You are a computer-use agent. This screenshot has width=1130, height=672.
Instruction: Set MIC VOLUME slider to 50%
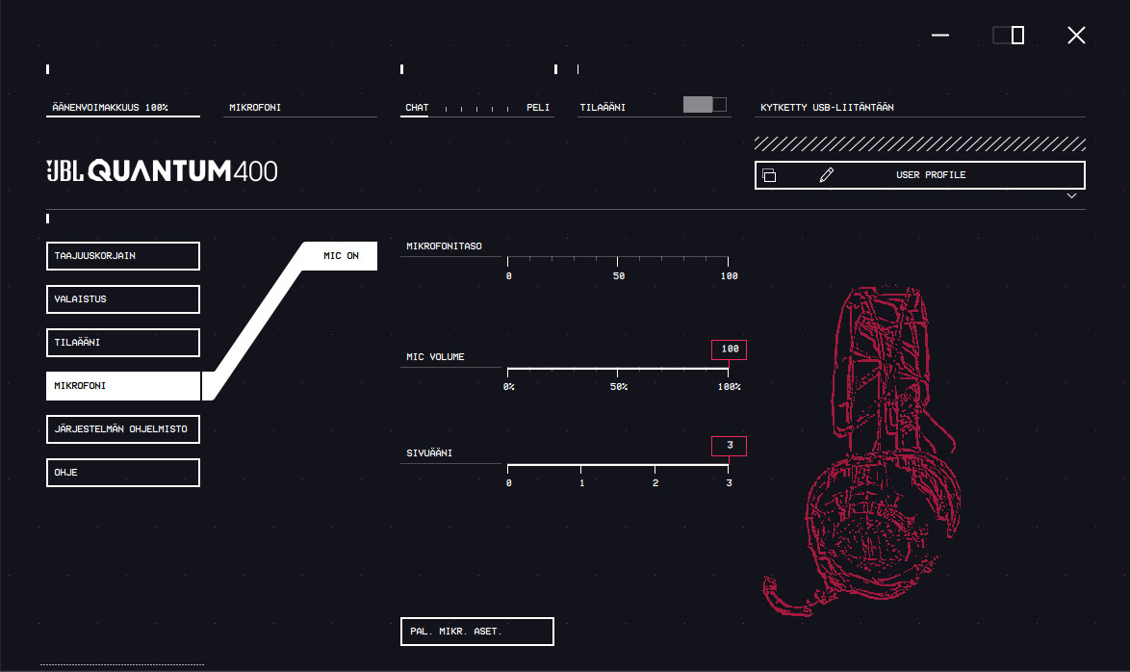click(618, 369)
